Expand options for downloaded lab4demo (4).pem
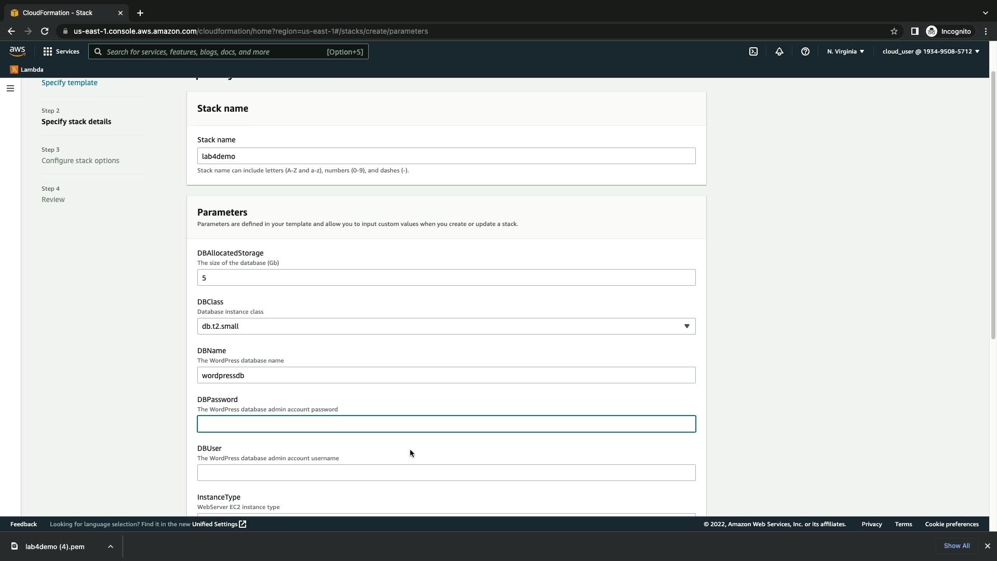Screen dimensions: 997x561 tap(111, 546)
